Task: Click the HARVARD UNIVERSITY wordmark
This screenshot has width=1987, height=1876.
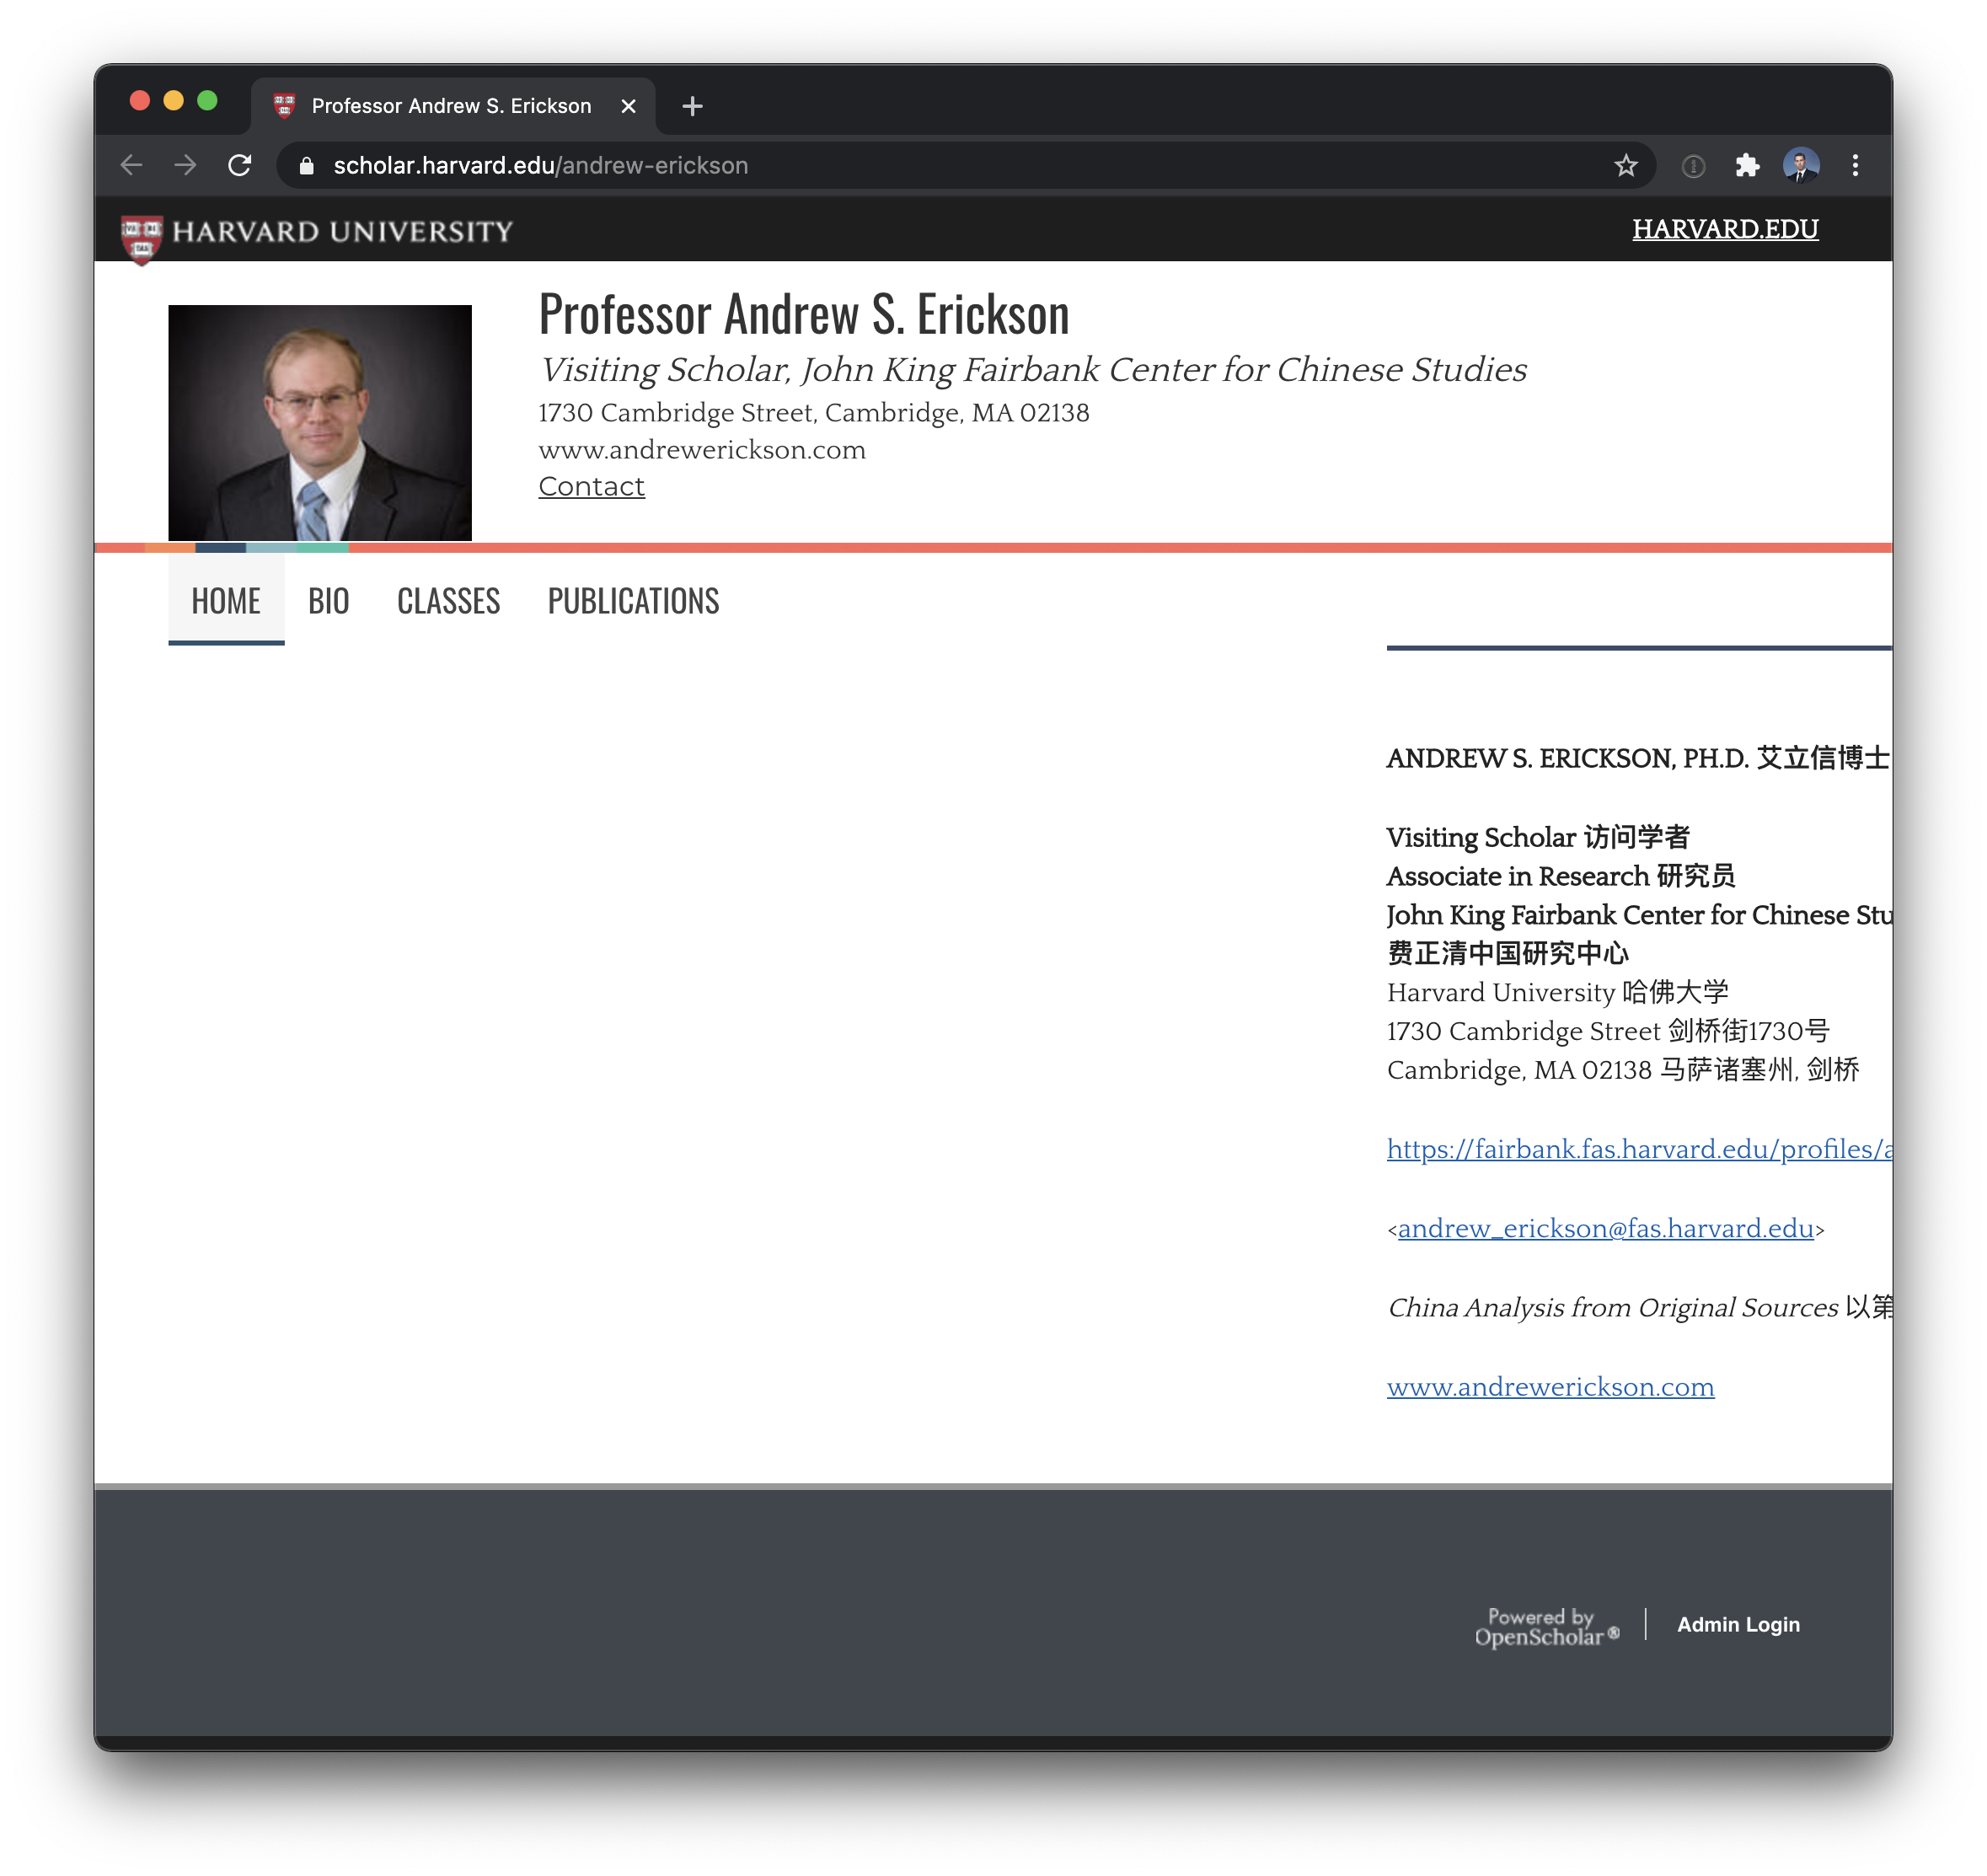Action: (x=342, y=231)
